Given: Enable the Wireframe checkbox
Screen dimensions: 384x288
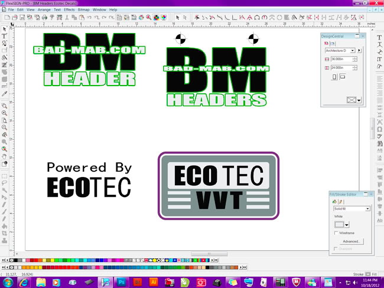Looking at the screenshot, I should [336, 233].
